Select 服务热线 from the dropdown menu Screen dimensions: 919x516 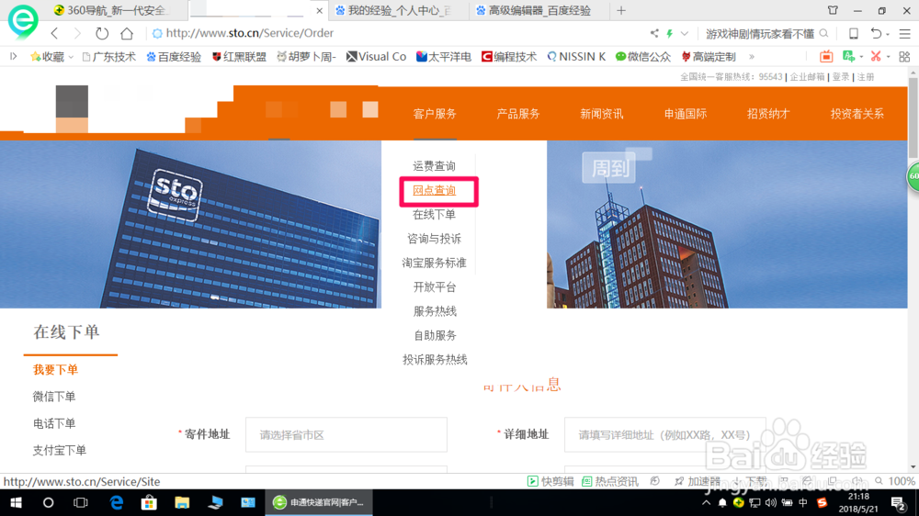[435, 311]
